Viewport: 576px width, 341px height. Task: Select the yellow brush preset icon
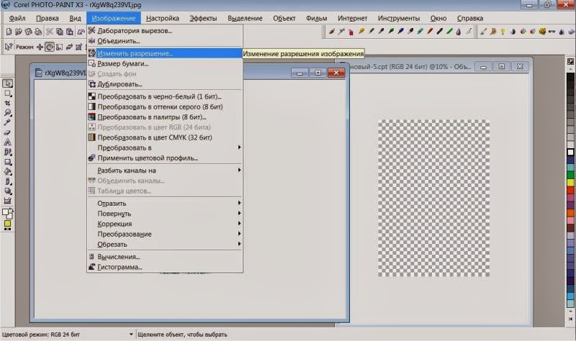click(x=361, y=32)
